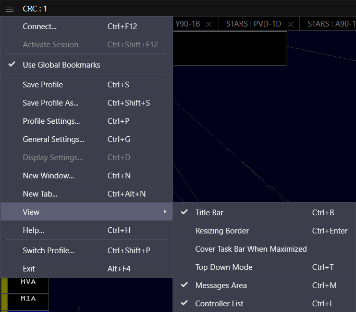The height and width of the screenshot is (312, 356).
Task: Select New Tab... entry
Action: (x=40, y=194)
